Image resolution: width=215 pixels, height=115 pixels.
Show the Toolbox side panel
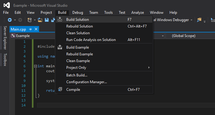click(x=5, y=60)
